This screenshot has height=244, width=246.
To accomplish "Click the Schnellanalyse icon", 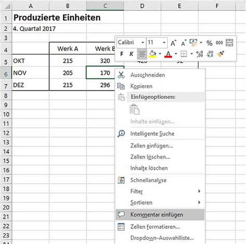I will tap(121, 180).
